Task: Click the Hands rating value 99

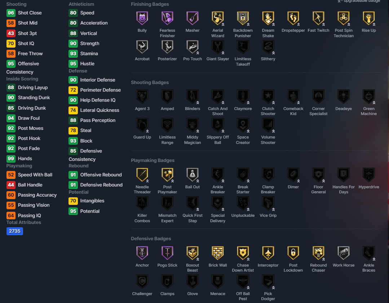Action: click(x=11, y=159)
